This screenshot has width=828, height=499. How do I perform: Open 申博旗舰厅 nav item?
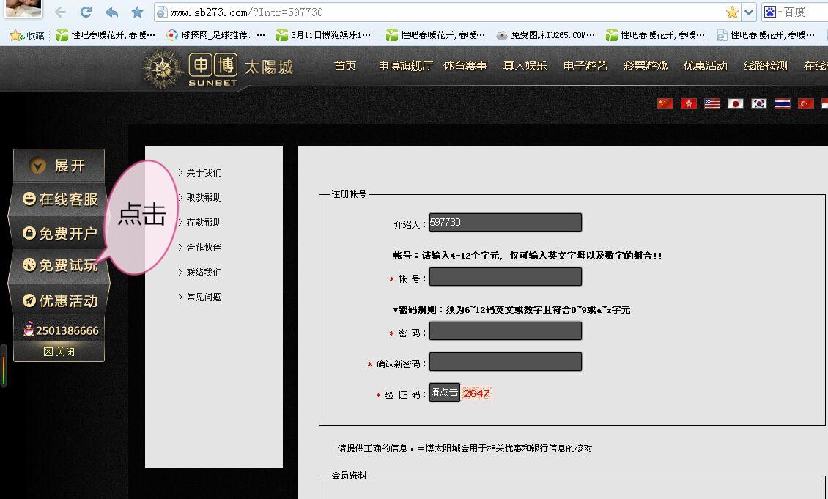click(405, 65)
